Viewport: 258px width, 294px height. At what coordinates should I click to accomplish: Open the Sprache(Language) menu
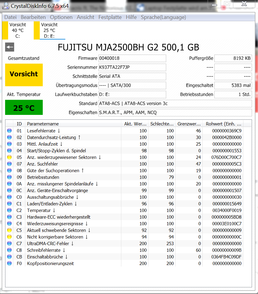click(163, 17)
